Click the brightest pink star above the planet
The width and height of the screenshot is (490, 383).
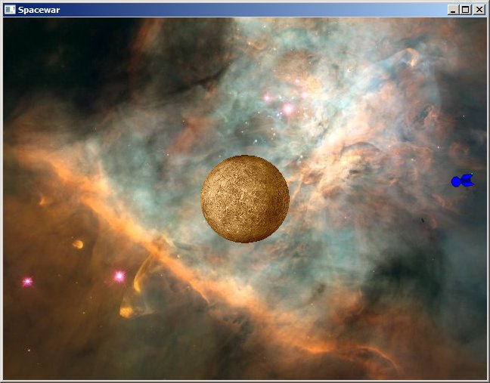click(x=288, y=110)
